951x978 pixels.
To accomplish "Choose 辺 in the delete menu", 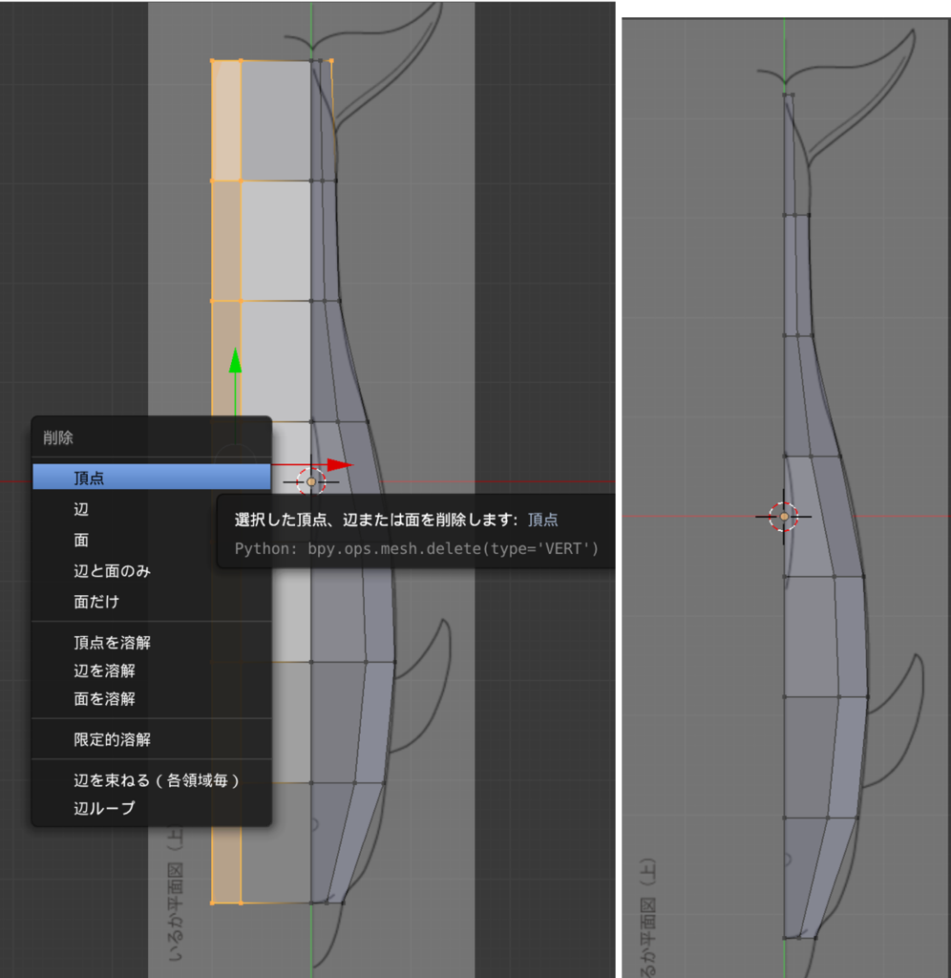I will coord(152,509).
